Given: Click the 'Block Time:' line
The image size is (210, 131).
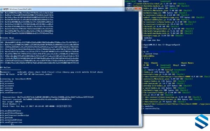Looking at the screenshot, I should (x=37, y=106).
